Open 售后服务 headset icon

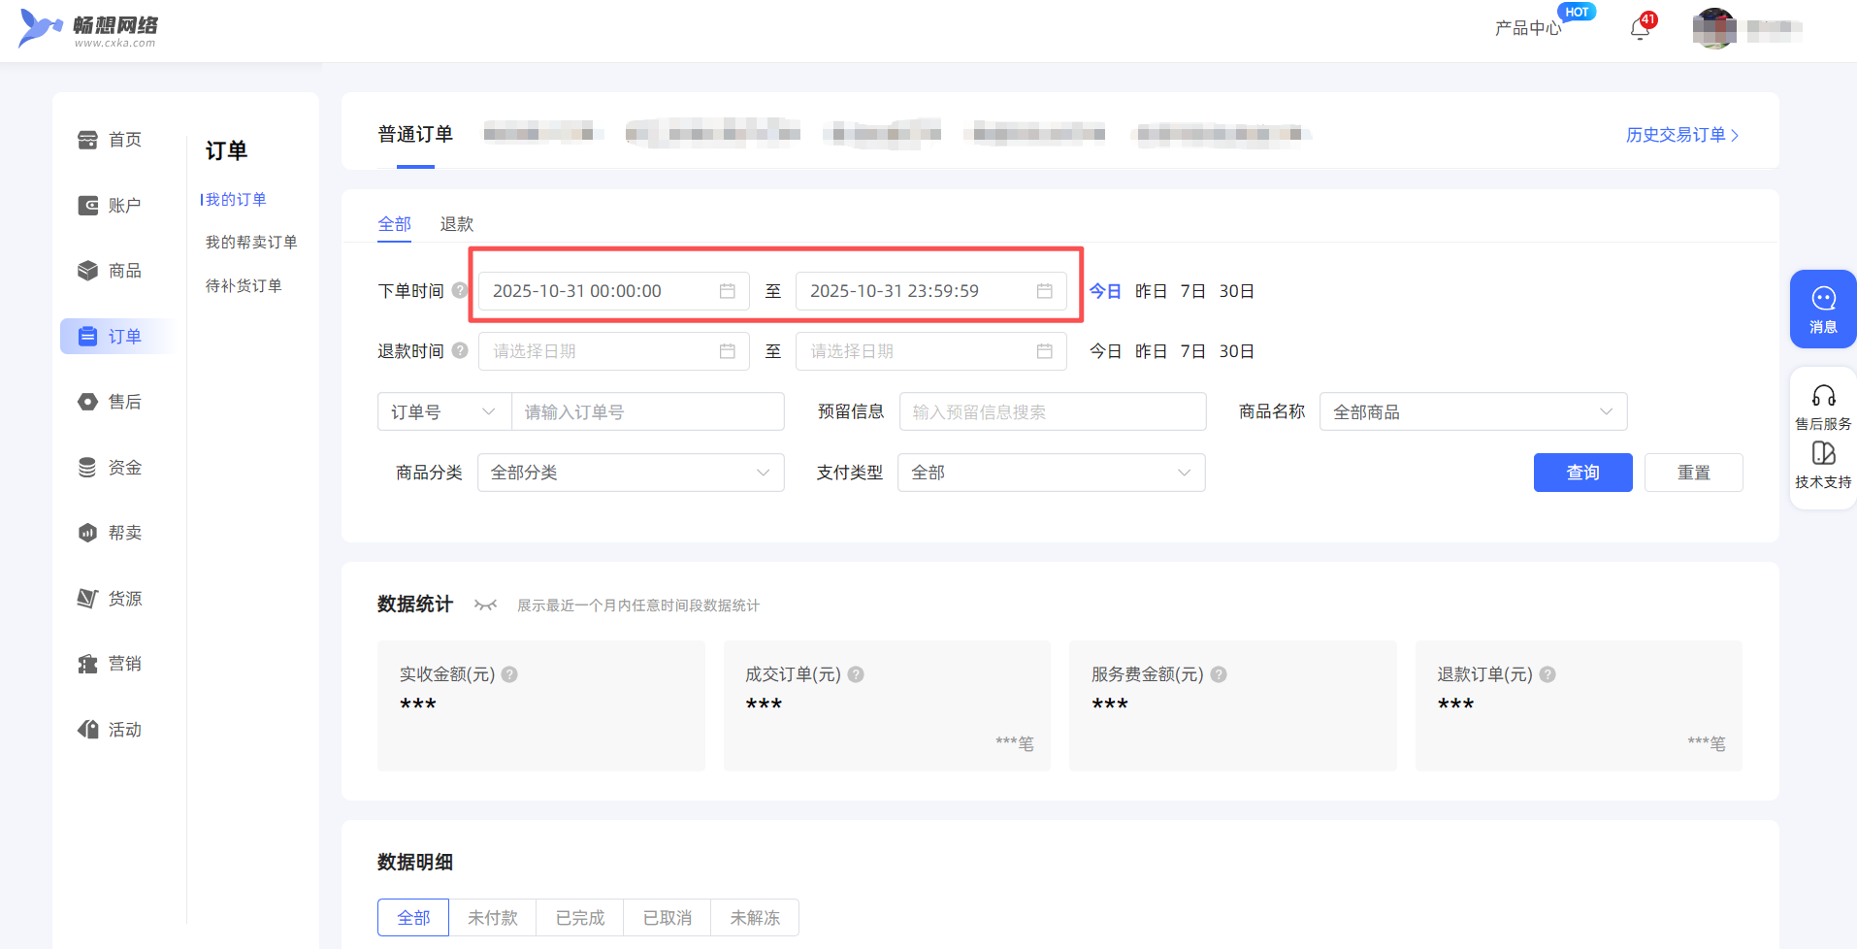1823,396
